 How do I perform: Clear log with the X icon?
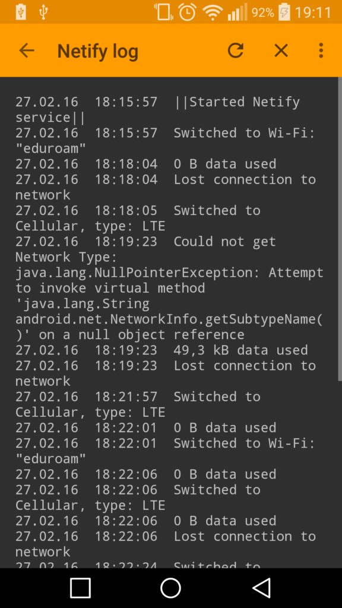click(281, 50)
